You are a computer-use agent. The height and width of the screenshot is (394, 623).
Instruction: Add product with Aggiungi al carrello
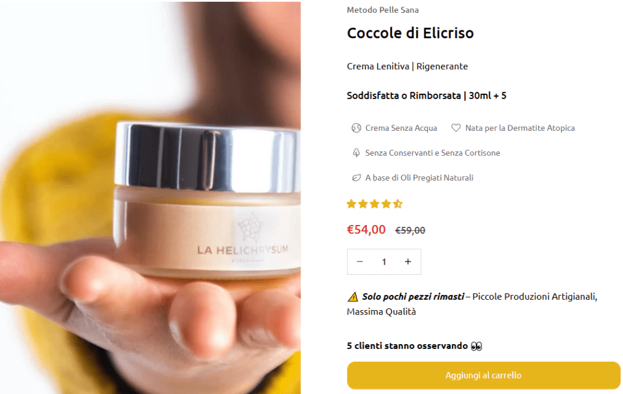coord(484,375)
